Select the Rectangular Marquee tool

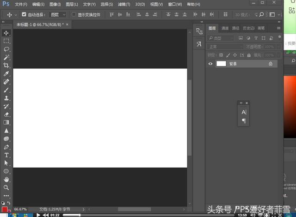pyautogui.click(x=6, y=41)
